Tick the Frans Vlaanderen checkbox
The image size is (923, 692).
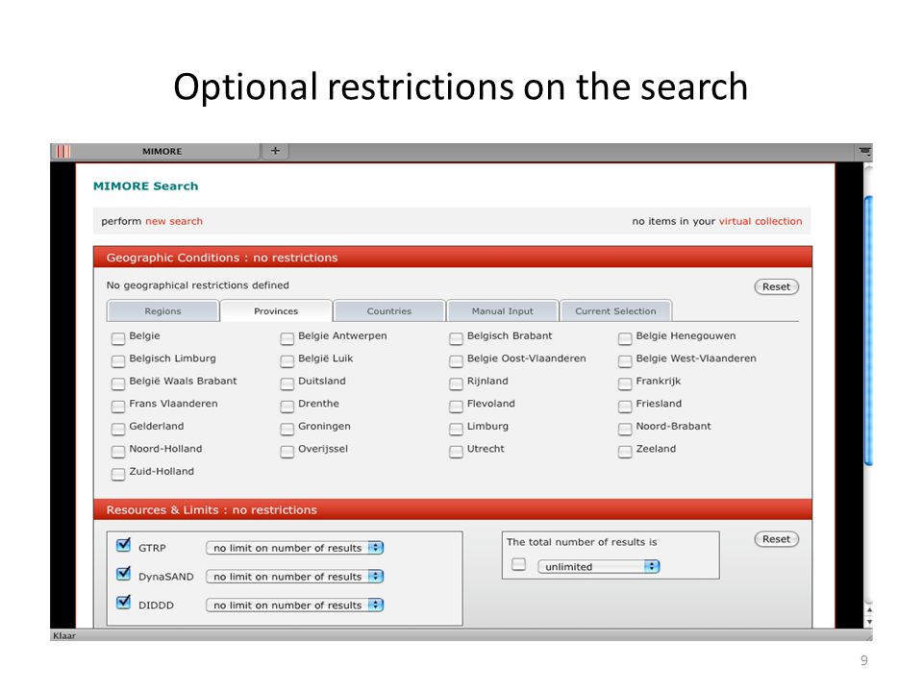click(x=118, y=406)
